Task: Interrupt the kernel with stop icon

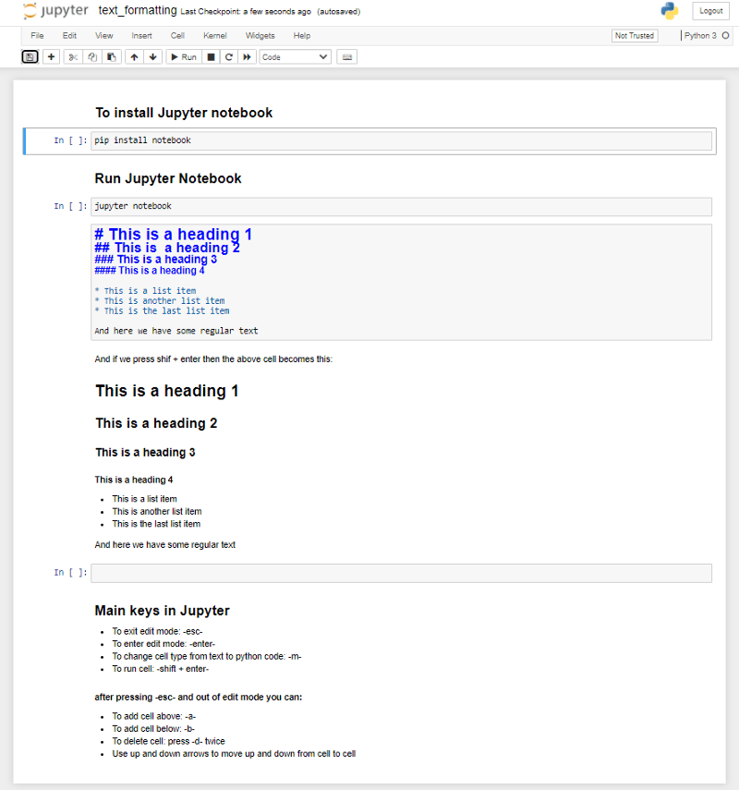Action: [x=211, y=57]
